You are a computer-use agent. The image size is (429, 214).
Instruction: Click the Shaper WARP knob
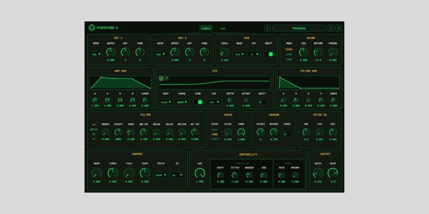click(x=97, y=173)
